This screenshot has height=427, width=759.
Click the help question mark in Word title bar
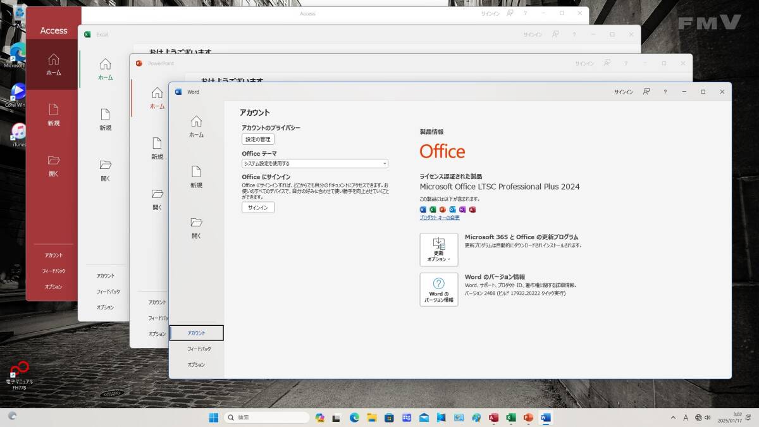click(665, 92)
